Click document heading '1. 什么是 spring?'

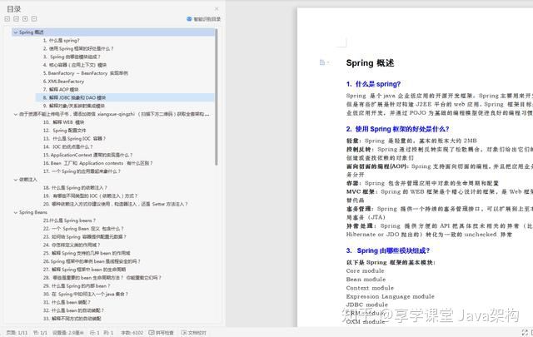click(x=373, y=84)
